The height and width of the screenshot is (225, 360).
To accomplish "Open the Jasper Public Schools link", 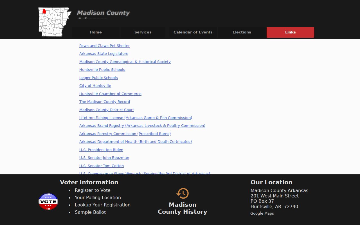I will 98,78.
